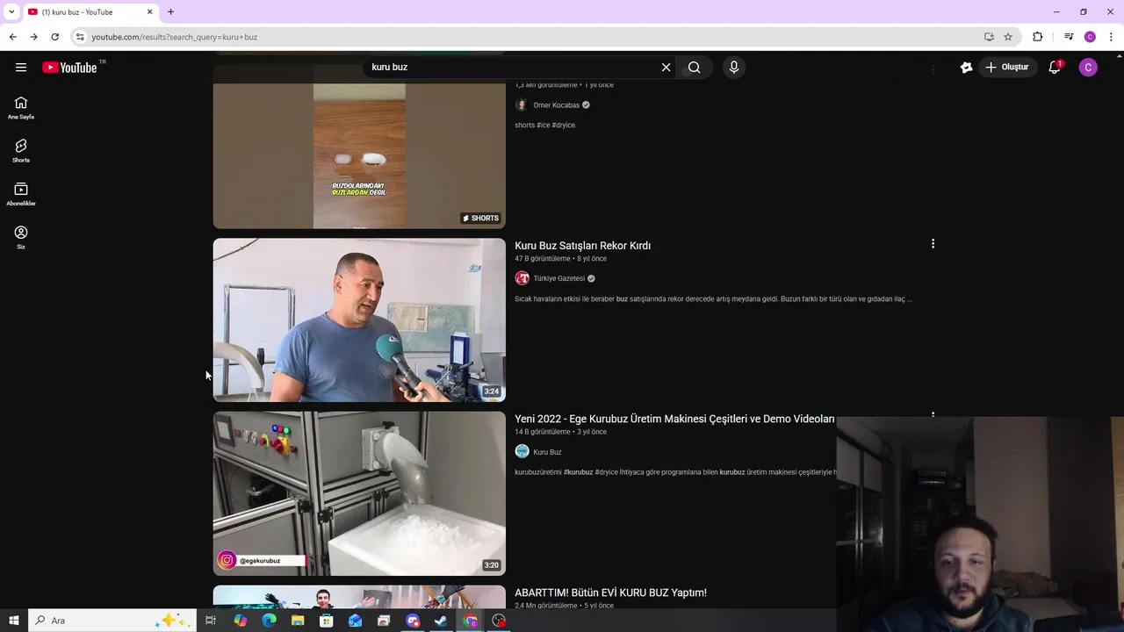Screen dimensions: 1124x632
Task: Click the YouTube star badge icon beside Oluştur
Action: (966, 68)
